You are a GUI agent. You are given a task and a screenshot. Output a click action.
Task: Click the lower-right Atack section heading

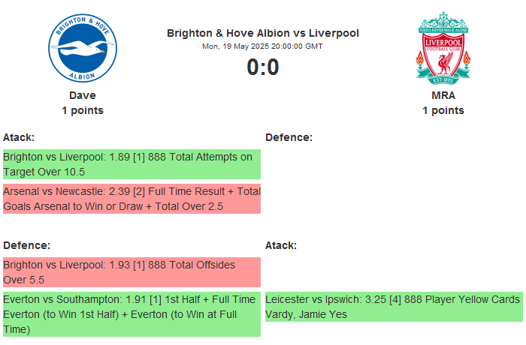281,245
